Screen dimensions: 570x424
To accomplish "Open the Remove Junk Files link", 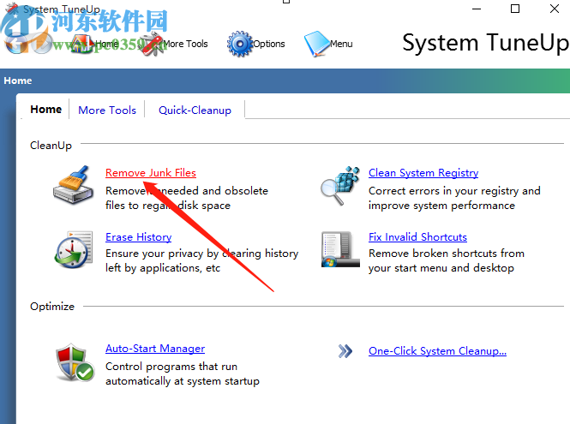I will [x=151, y=173].
